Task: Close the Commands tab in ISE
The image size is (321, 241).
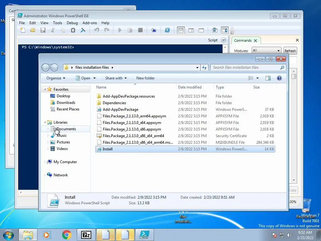Action: click(255, 40)
